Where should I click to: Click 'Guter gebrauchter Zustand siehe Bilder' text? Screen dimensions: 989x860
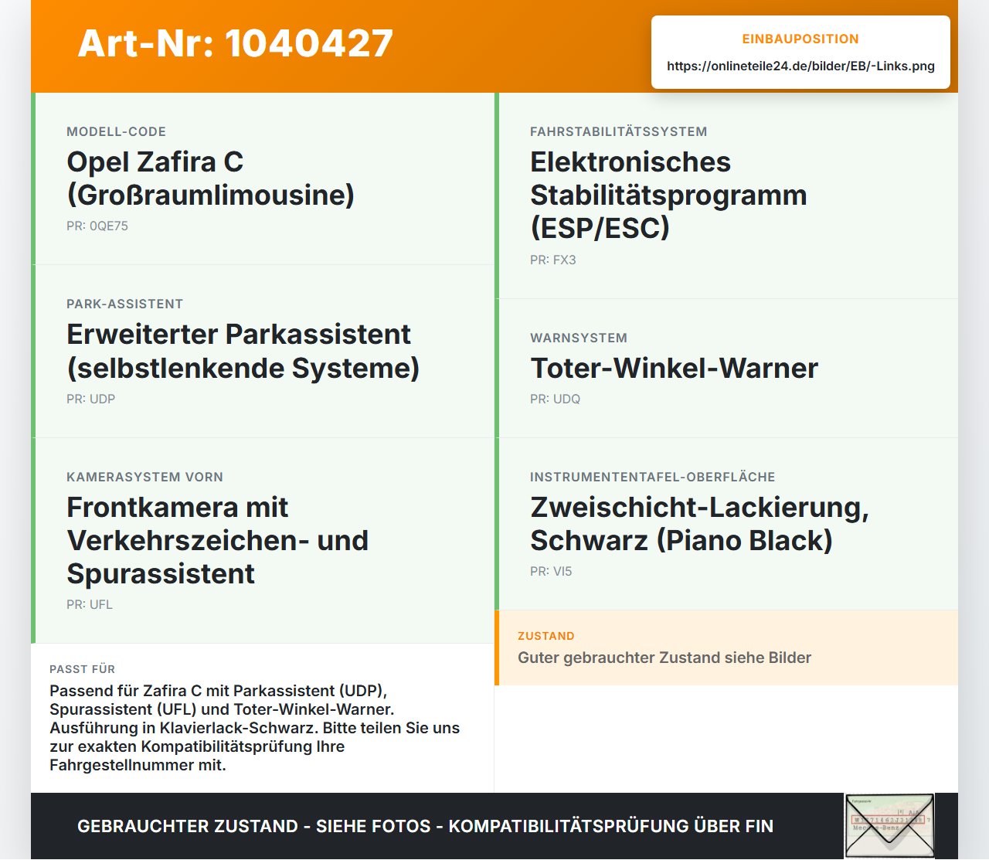(664, 658)
